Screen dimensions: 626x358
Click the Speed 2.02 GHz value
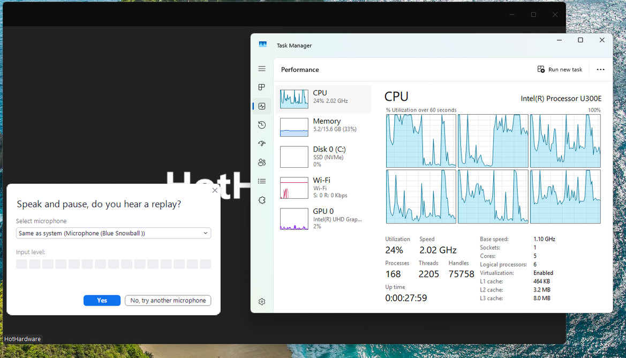[x=438, y=250]
